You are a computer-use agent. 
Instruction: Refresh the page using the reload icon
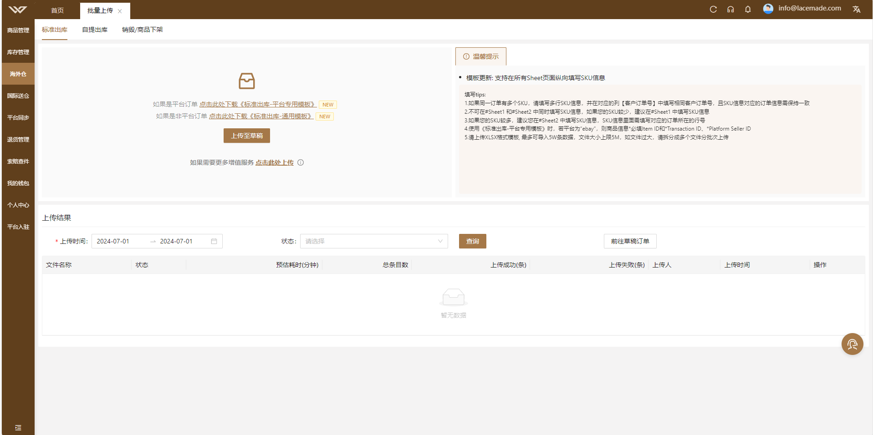[x=713, y=9]
